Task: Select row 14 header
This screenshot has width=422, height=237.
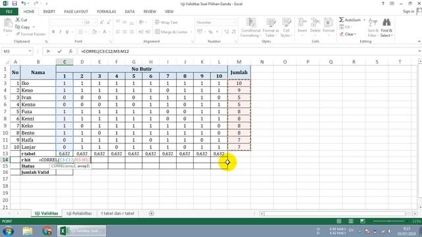Action: click(5, 160)
